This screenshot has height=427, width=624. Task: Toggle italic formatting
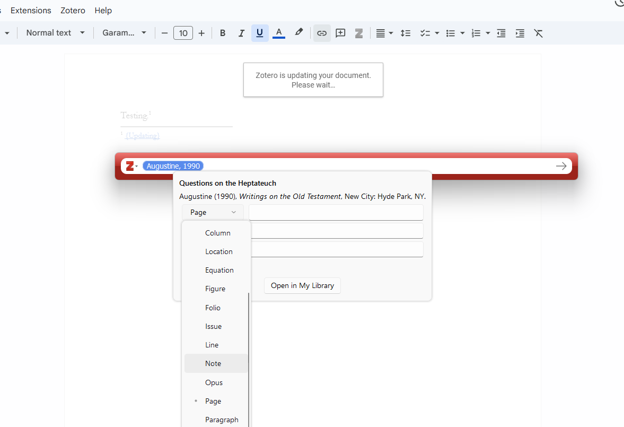pyautogui.click(x=241, y=33)
